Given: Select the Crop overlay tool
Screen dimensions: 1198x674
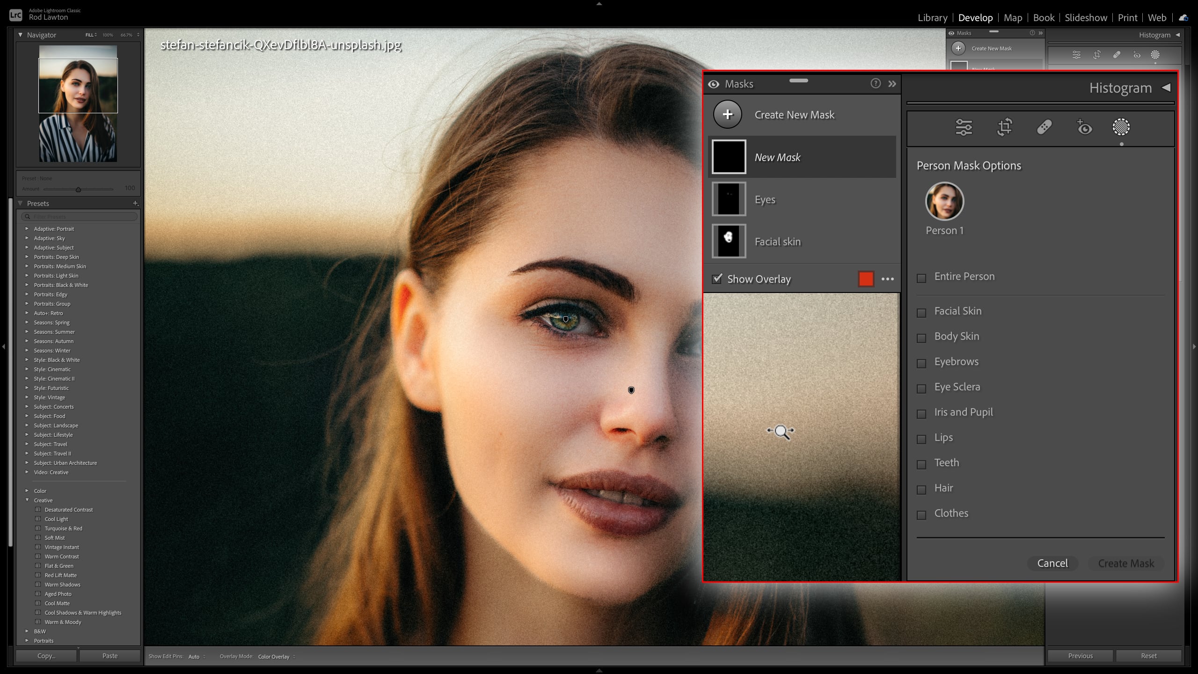Looking at the screenshot, I should [1004, 127].
